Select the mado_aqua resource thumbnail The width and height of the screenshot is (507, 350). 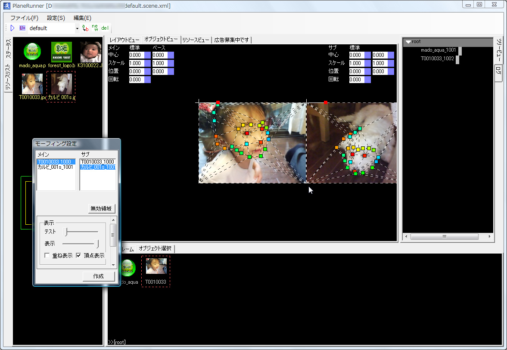tap(32, 52)
